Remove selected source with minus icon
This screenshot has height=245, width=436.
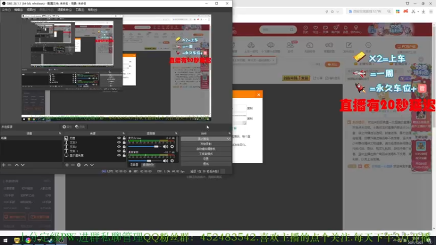[72, 165]
